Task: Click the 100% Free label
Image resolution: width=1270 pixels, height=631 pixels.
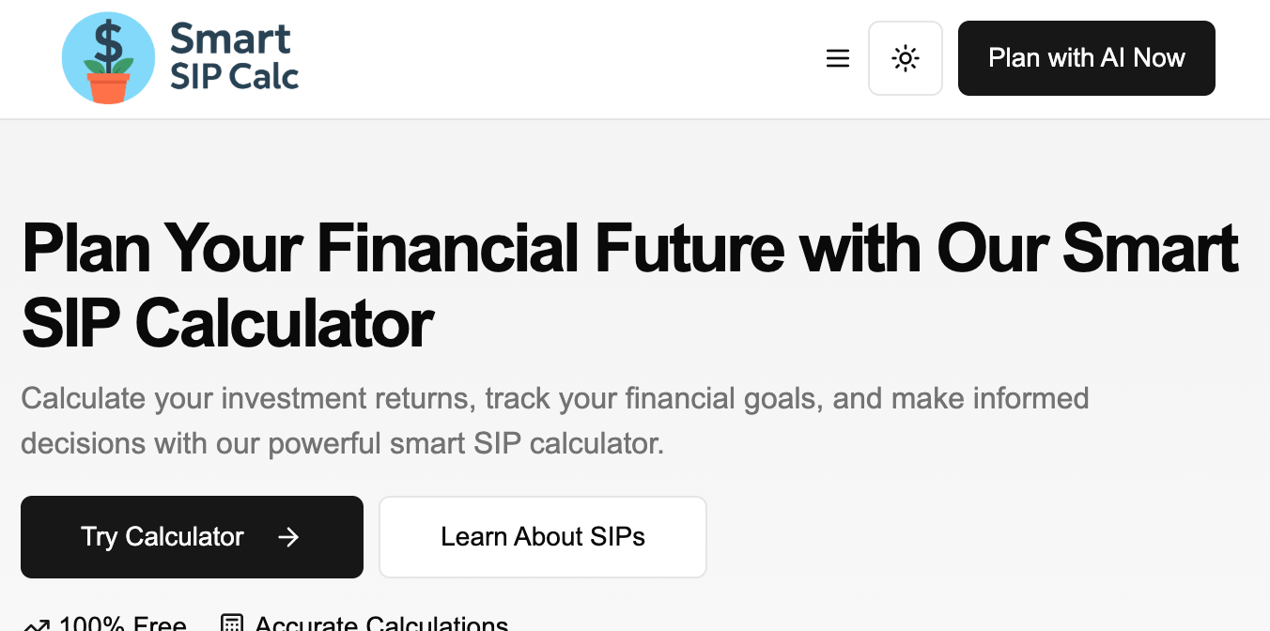Action: (122, 624)
